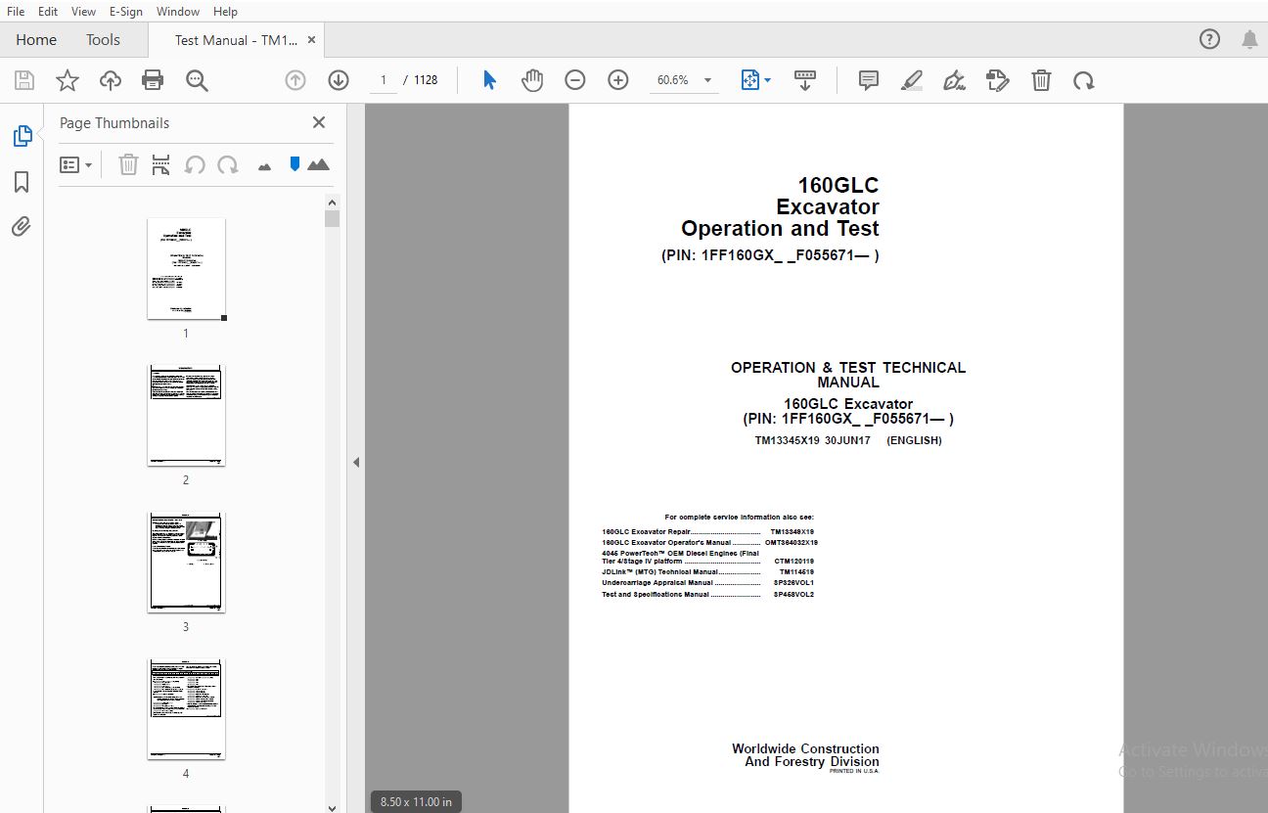Rotate thumbnail clockwise
The height and width of the screenshot is (813, 1268).
pos(228,164)
